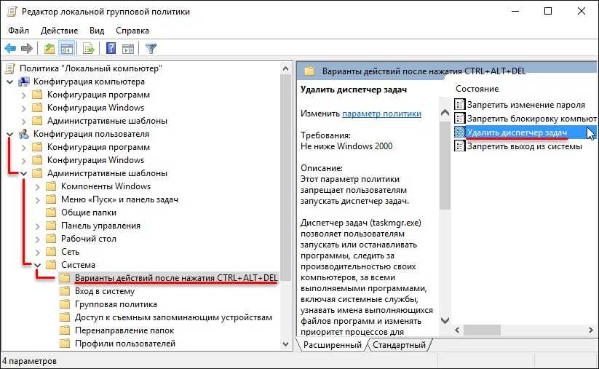Screen dimensions: 599x369
Task: Click the Up one level folder icon
Action: tap(49, 49)
